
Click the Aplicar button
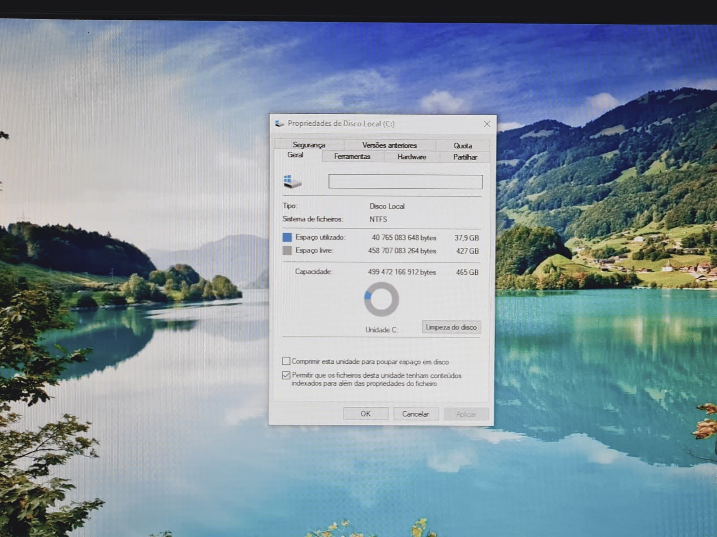click(x=466, y=414)
